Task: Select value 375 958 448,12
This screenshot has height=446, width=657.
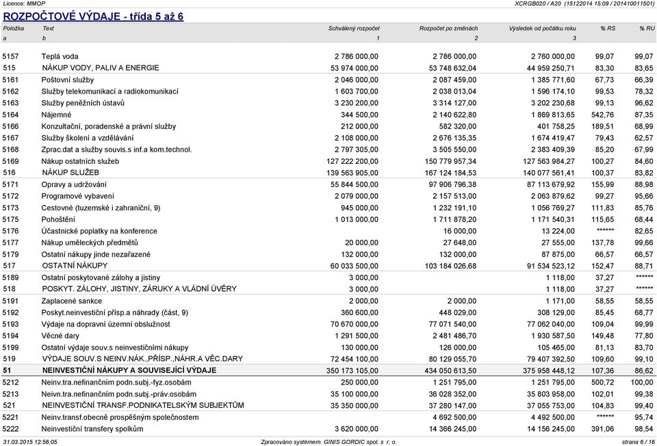Action: (549, 371)
